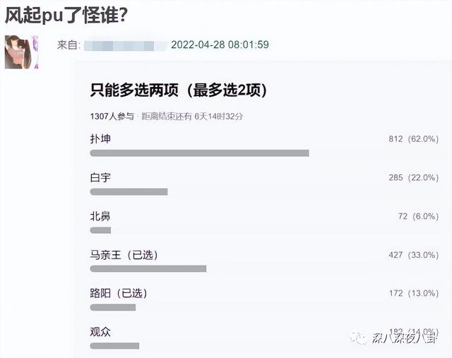452x358 pixels.
Task: Click the 路阳 result bar
Action: (113, 307)
